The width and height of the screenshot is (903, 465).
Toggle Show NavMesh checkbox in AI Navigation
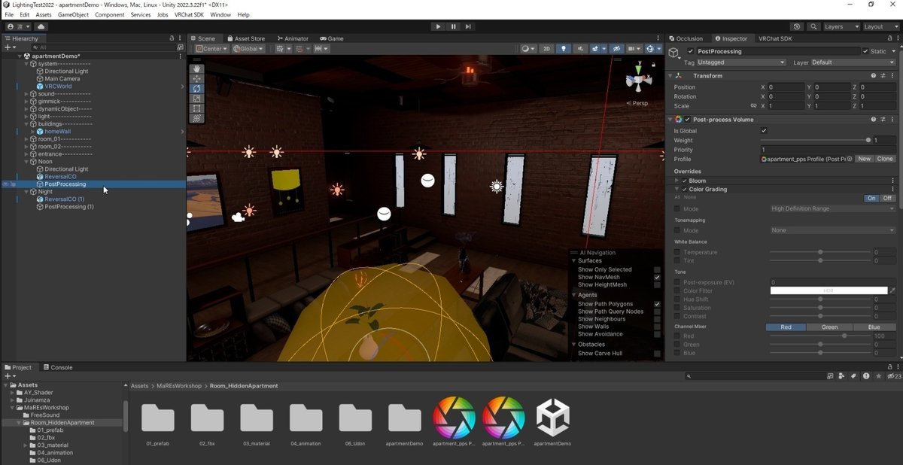coord(657,277)
